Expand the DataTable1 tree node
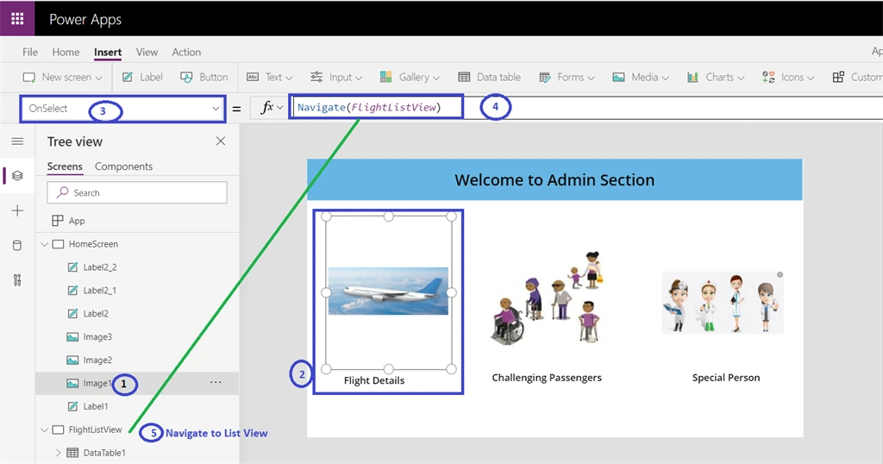 [58, 453]
